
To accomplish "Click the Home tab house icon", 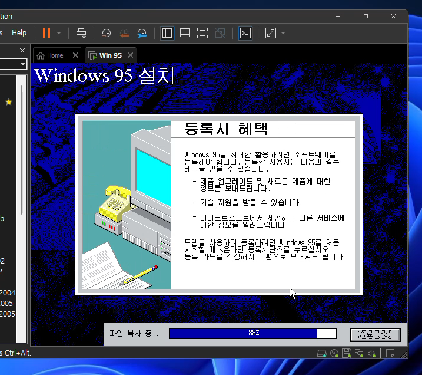I will point(41,55).
